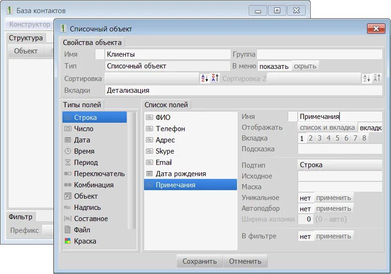Sort descending Z-A for Сортировка 2
391x274 pixels.
[377, 78]
